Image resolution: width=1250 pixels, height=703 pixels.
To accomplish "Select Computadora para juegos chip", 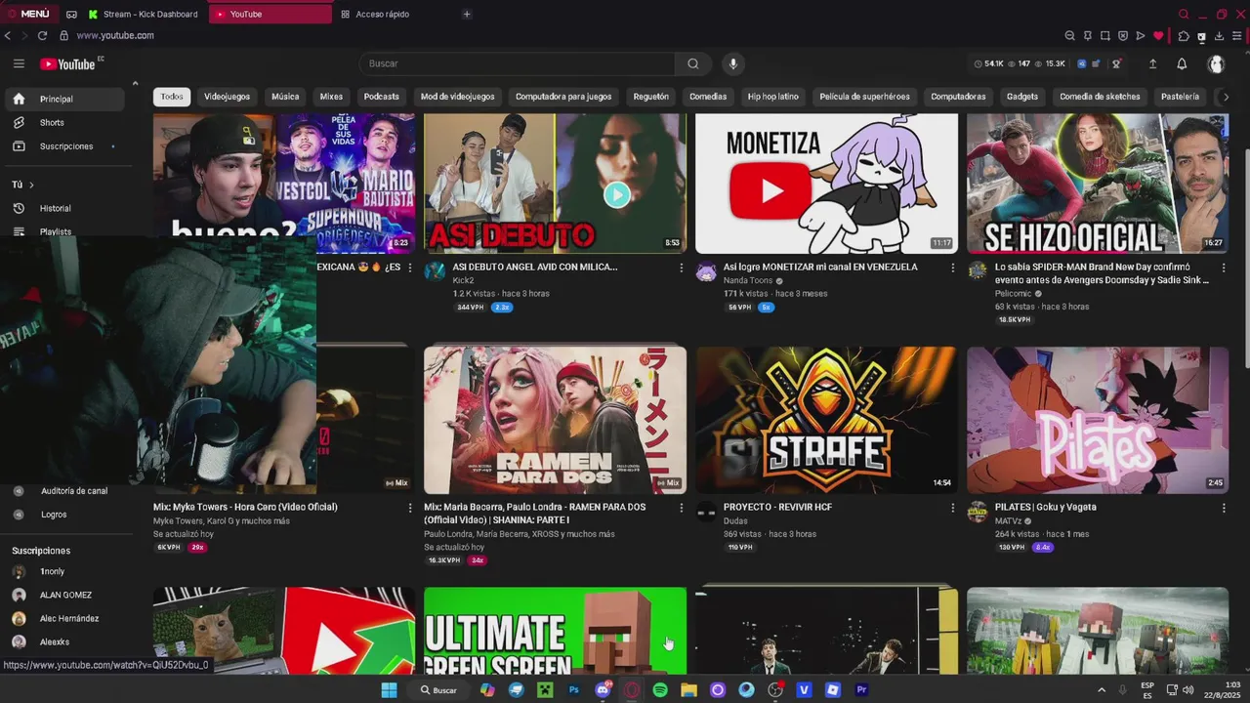I will 563,97.
